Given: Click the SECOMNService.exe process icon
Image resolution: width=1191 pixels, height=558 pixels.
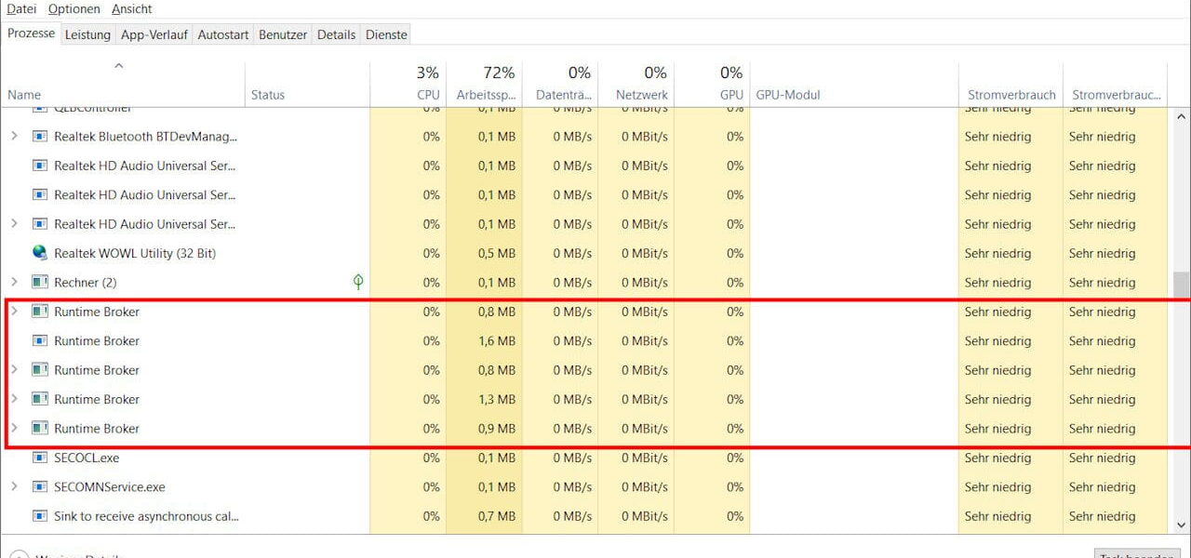Looking at the screenshot, I should [x=40, y=487].
